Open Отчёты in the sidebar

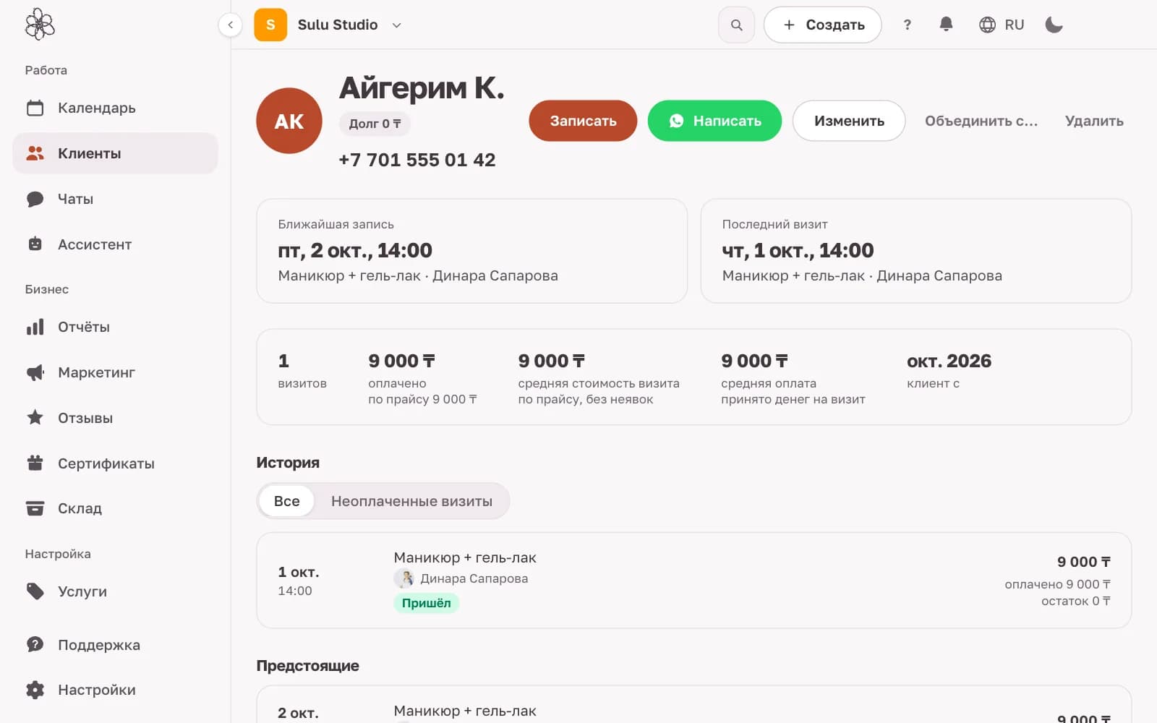[115, 327]
